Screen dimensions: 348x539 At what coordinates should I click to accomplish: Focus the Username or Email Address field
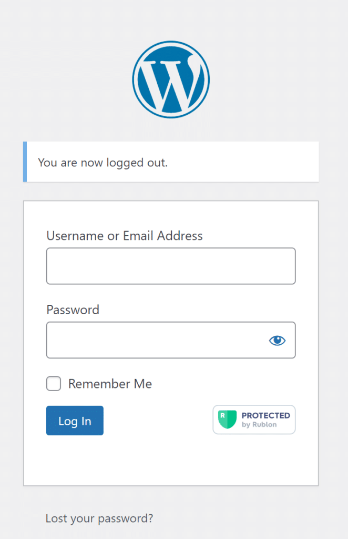[171, 266]
